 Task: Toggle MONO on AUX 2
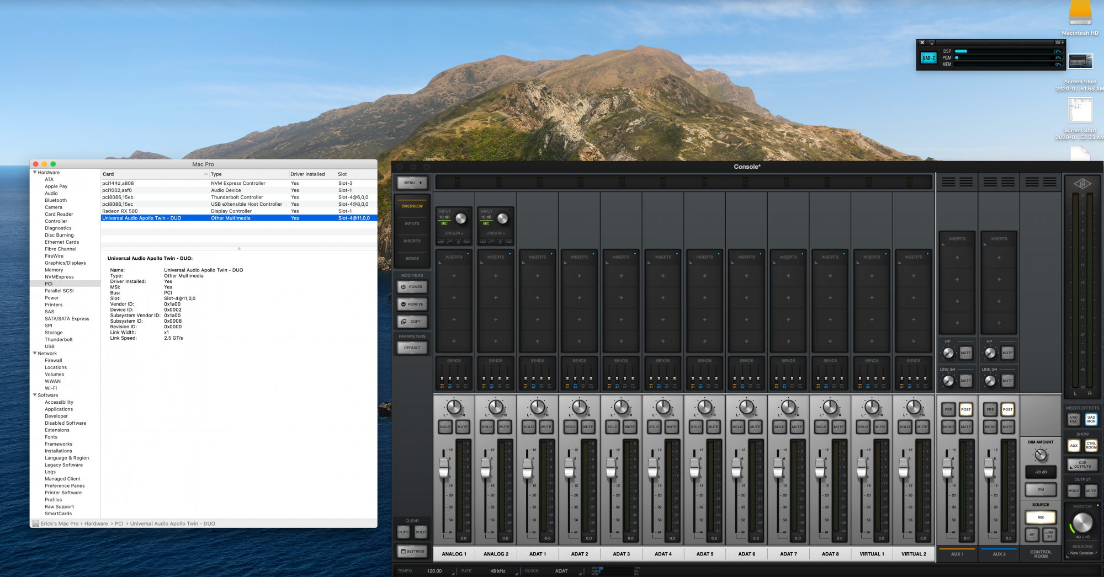tap(990, 426)
